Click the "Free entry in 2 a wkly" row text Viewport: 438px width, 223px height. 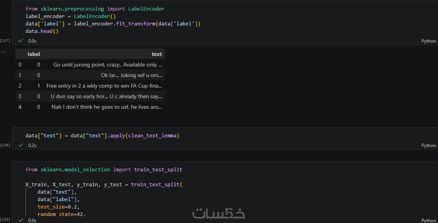pos(104,85)
